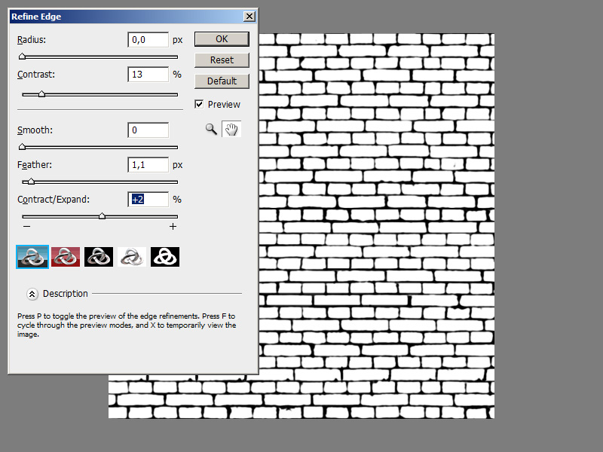Confirm with the OK button
The width and height of the screenshot is (603, 452).
[222, 39]
